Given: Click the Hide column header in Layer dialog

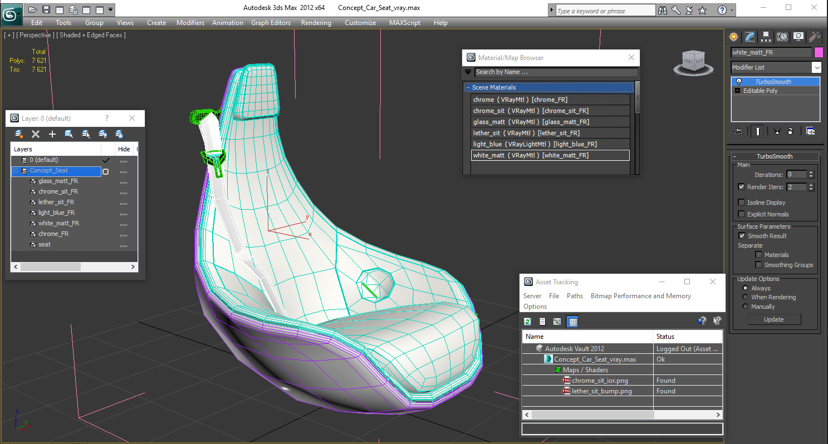Looking at the screenshot, I should pyautogui.click(x=124, y=149).
